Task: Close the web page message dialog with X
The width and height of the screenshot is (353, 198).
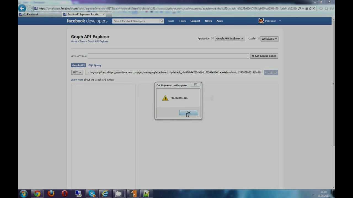Action: point(195,84)
